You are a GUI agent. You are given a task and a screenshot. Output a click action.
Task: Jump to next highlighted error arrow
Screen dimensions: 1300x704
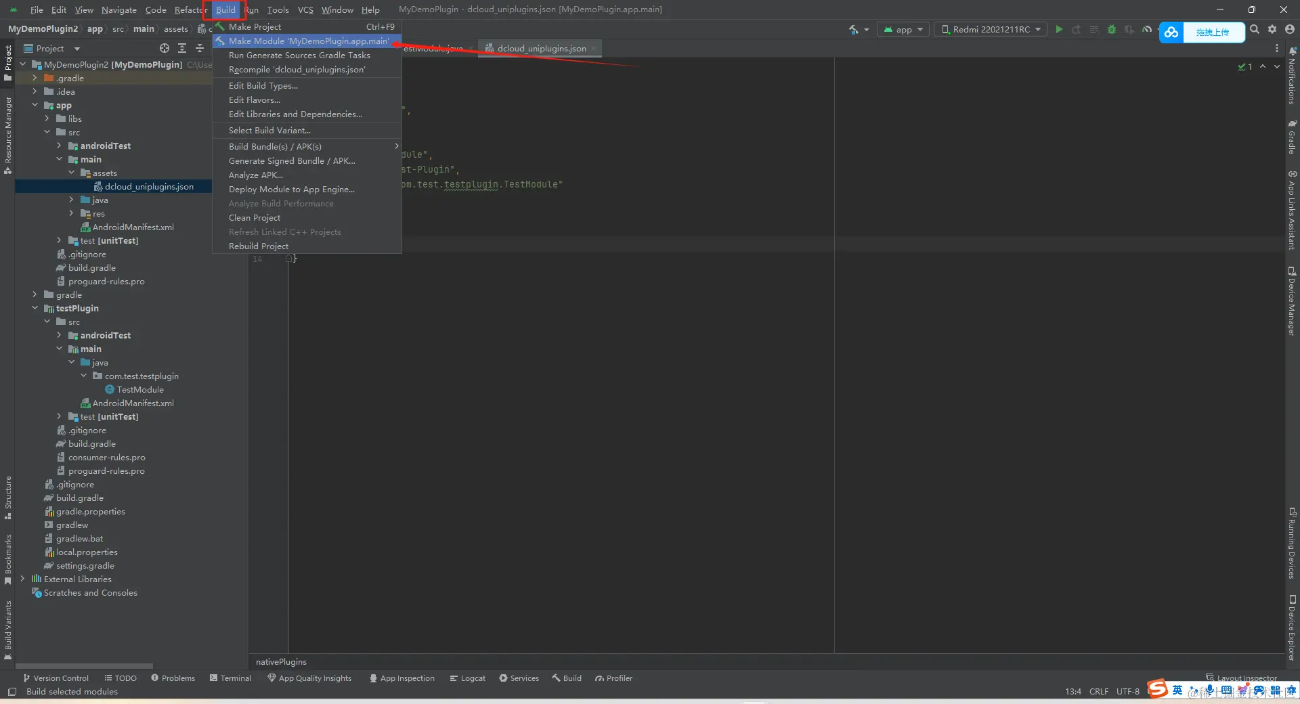pos(1277,66)
